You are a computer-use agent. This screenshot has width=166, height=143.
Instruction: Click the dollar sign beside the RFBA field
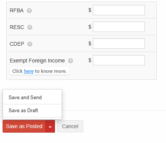(90, 10)
